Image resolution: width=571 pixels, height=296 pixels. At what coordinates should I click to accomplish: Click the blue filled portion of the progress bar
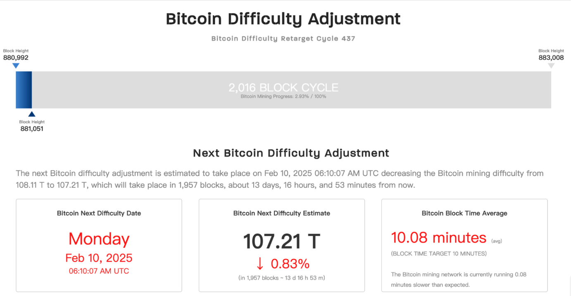[x=24, y=90]
